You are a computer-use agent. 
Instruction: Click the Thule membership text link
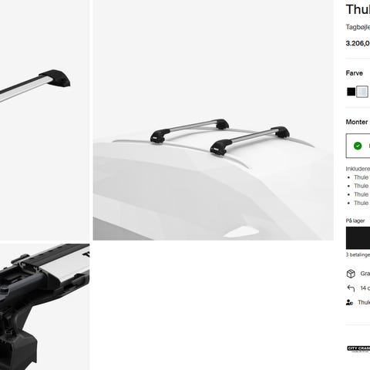tap(364, 302)
